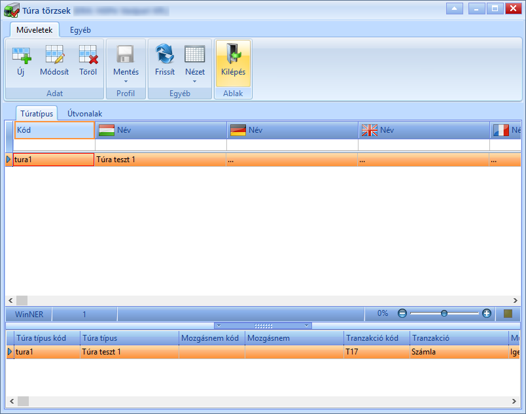
Task: Select the Túratípus tab
Action: (x=37, y=114)
